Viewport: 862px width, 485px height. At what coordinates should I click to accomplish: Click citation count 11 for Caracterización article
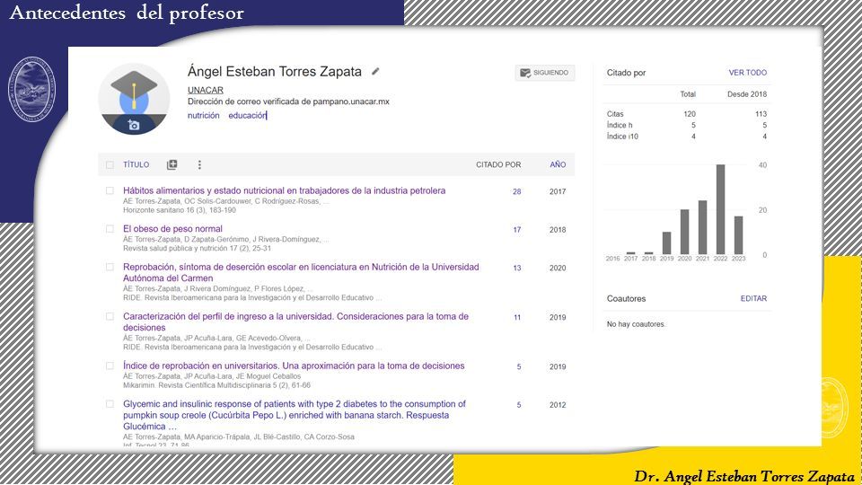tap(517, 317)
